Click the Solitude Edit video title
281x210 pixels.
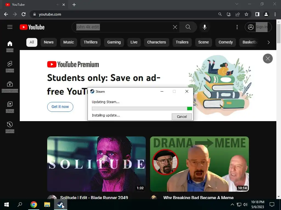(x=94, y=197)
